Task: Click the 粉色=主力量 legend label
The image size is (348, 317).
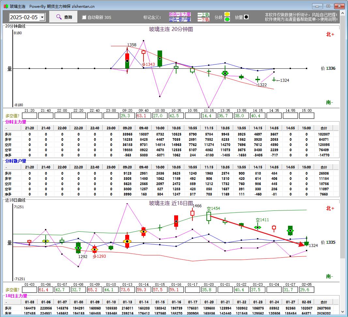Action: click(x=180, y=15)
